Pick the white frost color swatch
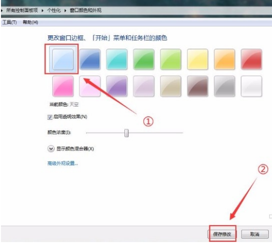 click(x=251, y=86)
